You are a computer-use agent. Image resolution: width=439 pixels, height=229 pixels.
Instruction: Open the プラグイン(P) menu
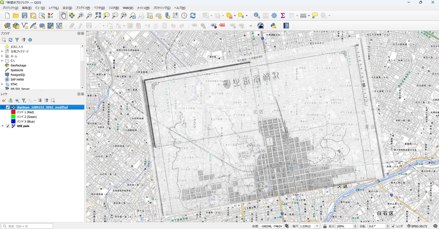(83, 8)
